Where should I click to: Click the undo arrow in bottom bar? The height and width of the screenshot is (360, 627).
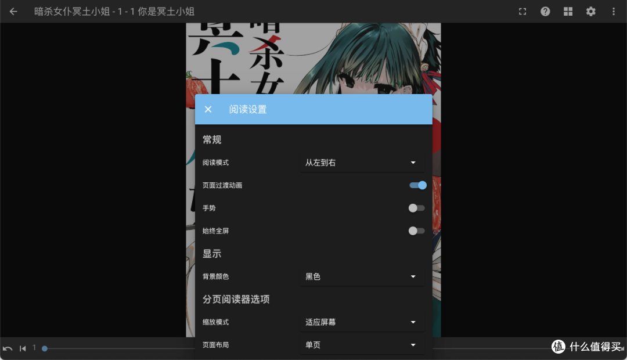(x=8, y=348)
